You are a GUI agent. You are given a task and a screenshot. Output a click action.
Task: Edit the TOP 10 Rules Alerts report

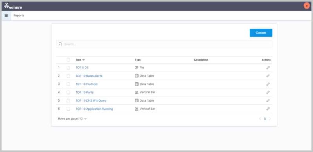coord(268,76)
